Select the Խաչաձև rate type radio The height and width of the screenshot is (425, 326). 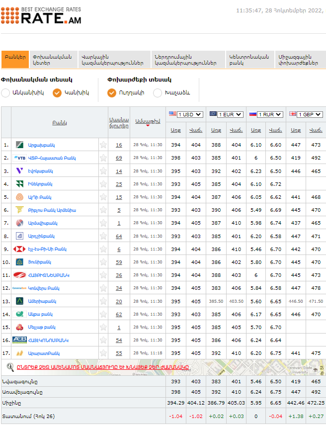[x=158, y=92]
